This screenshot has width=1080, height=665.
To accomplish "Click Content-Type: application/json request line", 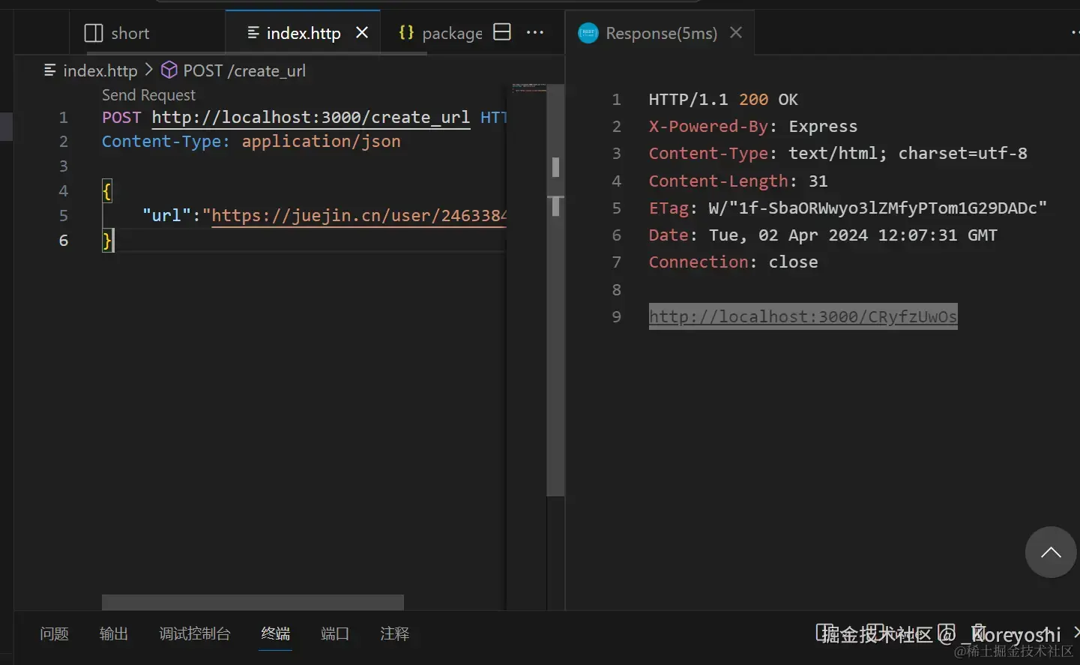I will (x=251, y=142).
